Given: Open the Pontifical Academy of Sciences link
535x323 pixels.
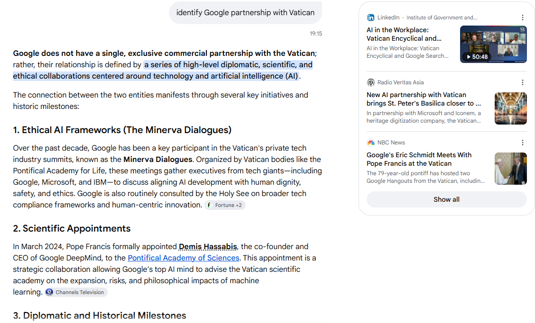Looking at the screenshot, I should (184, 258).
